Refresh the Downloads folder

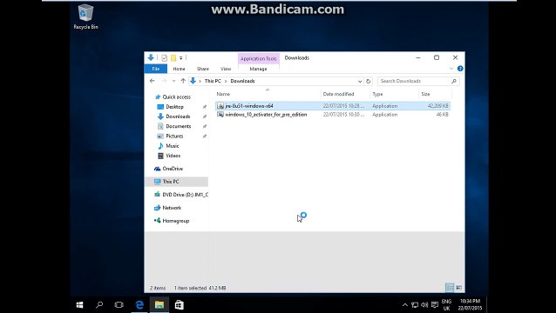pos(368,81)
